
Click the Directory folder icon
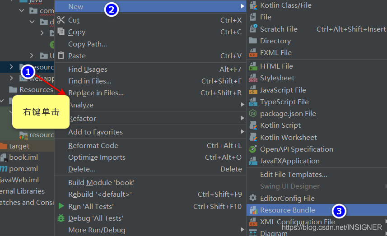coord(253,41)
